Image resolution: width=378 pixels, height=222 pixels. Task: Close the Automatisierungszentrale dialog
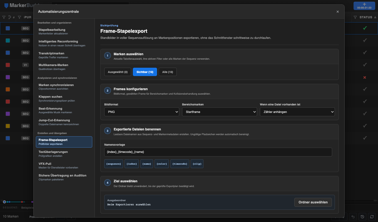(338, 12)
